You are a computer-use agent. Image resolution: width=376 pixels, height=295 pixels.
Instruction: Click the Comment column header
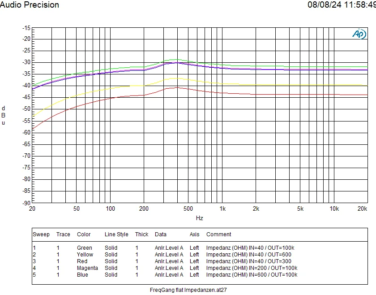[218, 234]
